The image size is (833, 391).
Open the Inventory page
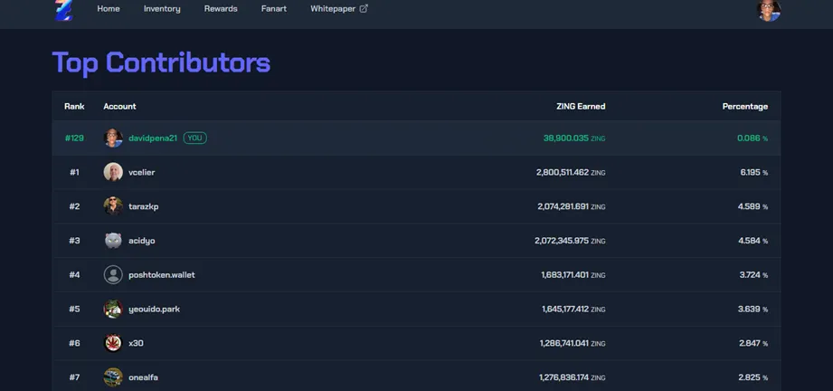[x=162, y=8]
